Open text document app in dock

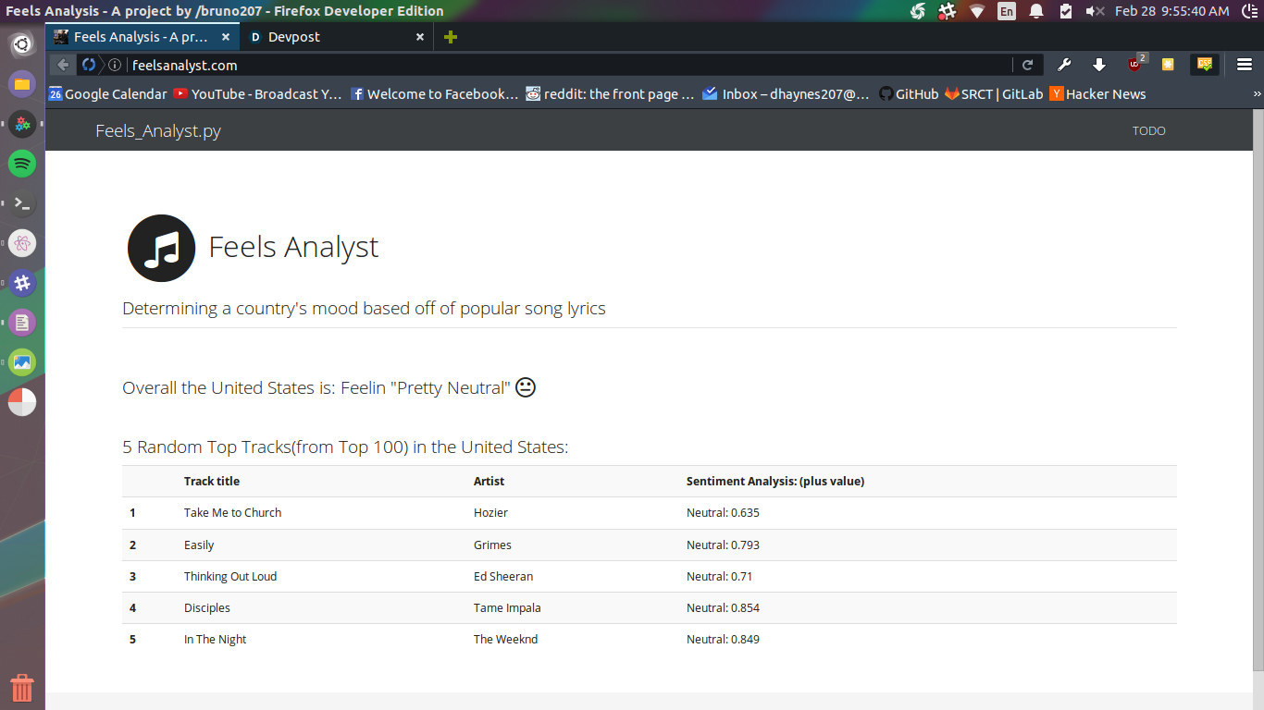[x=22, y=323]
